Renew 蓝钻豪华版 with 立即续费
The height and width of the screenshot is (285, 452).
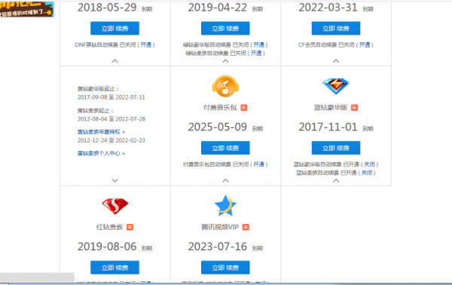(x=336, y=148)
